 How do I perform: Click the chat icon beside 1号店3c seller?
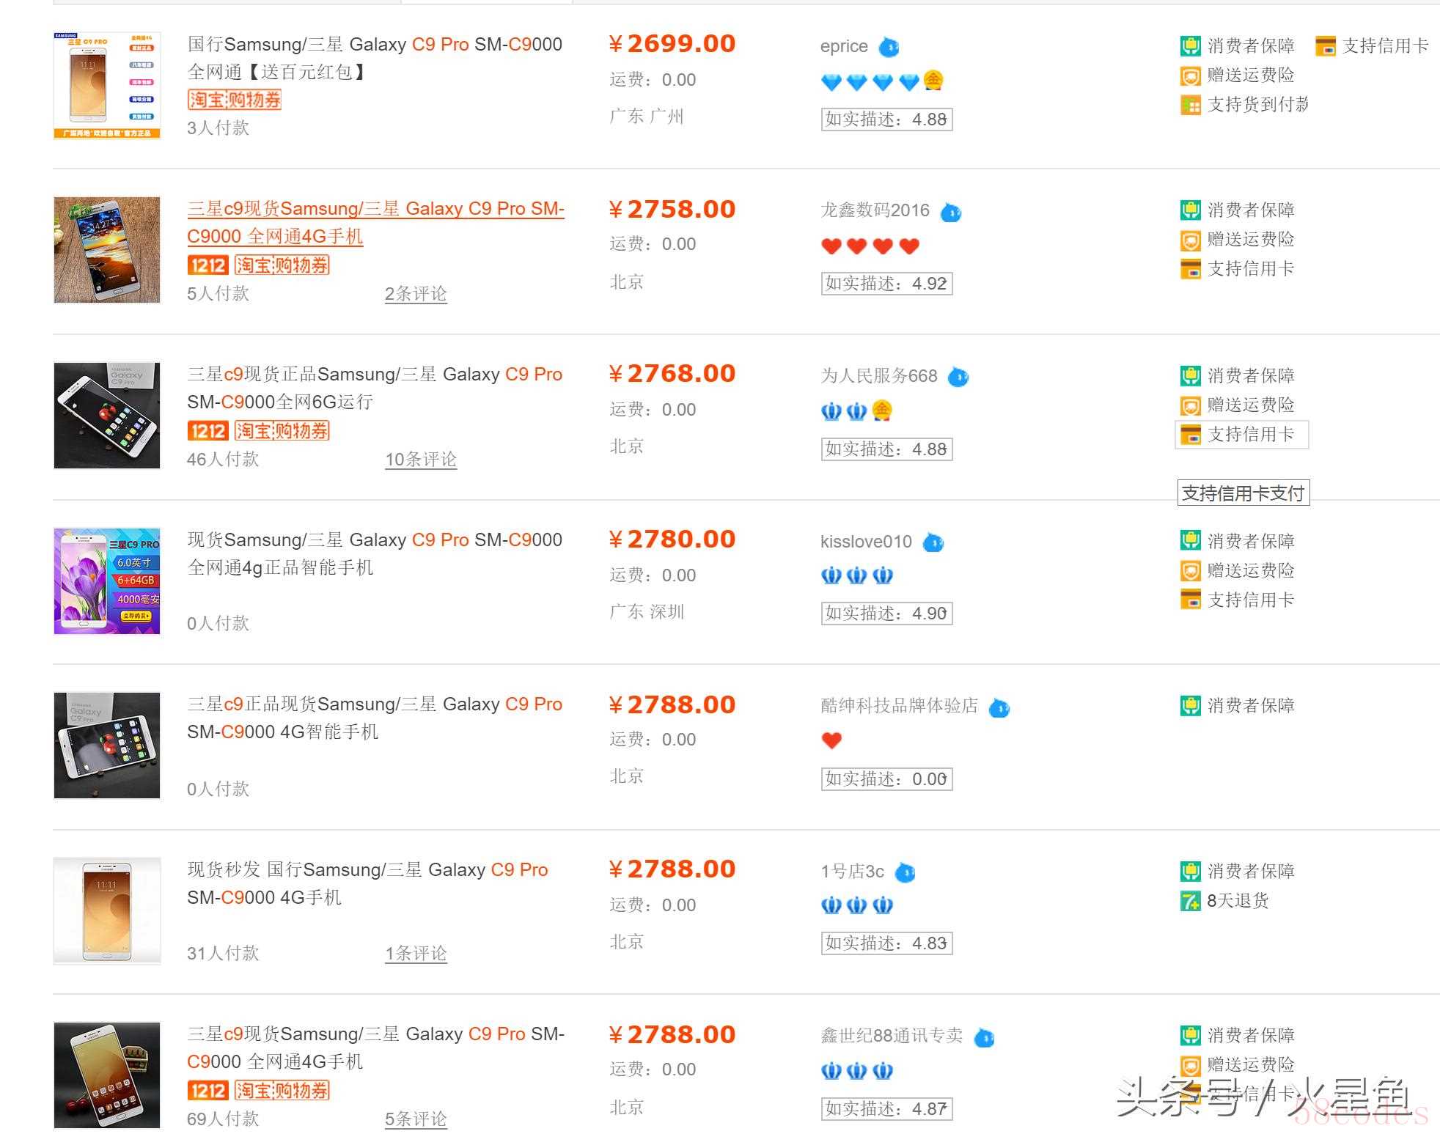tap(905, 872)
